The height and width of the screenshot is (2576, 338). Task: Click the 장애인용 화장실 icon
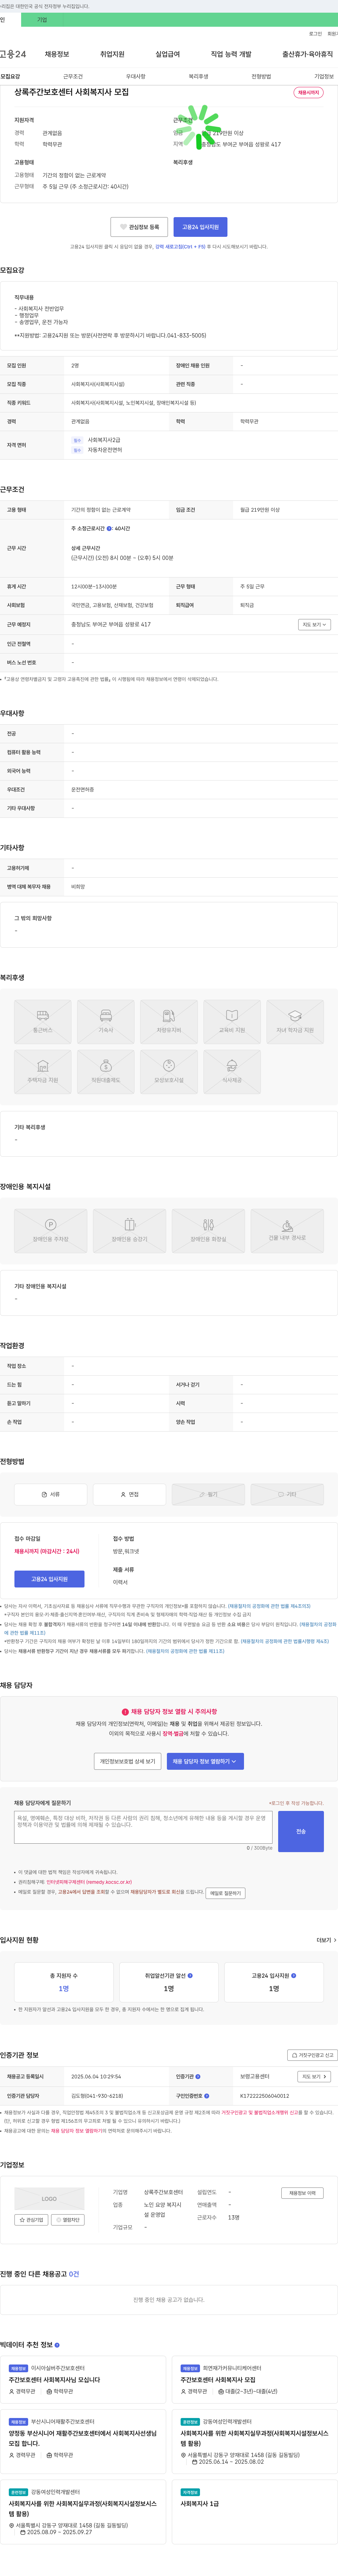[x=208, y=1231]
